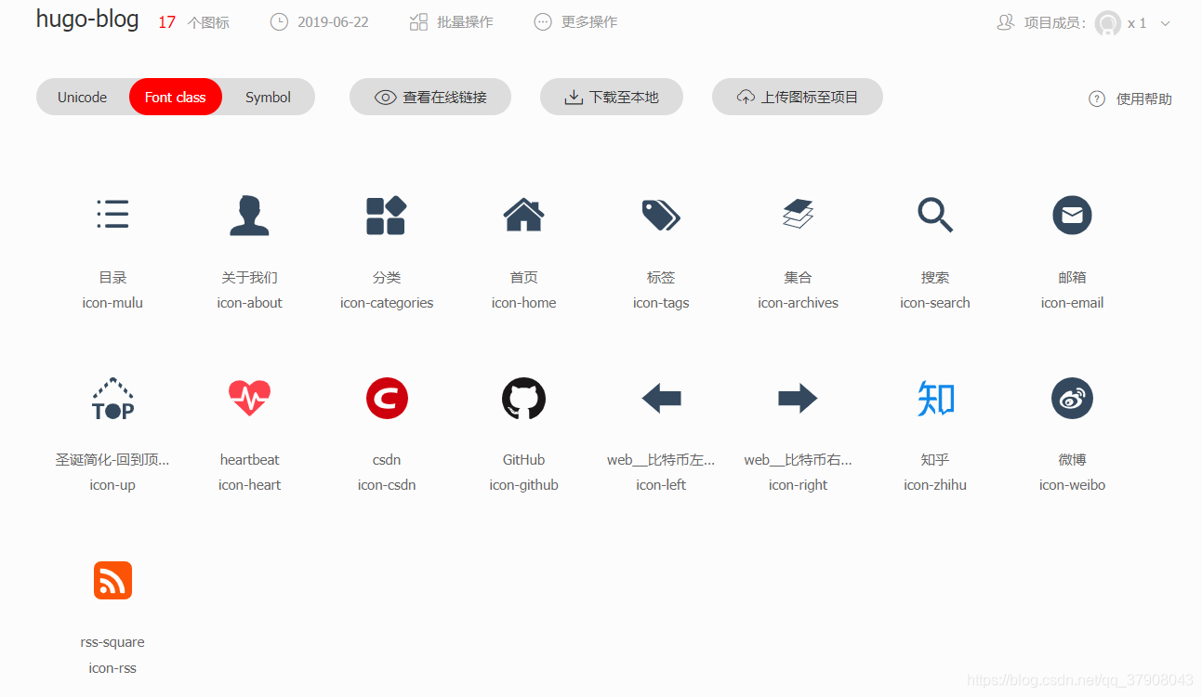Click the icon-weibo class name
1202x697 pixels.
point(1072,485)
